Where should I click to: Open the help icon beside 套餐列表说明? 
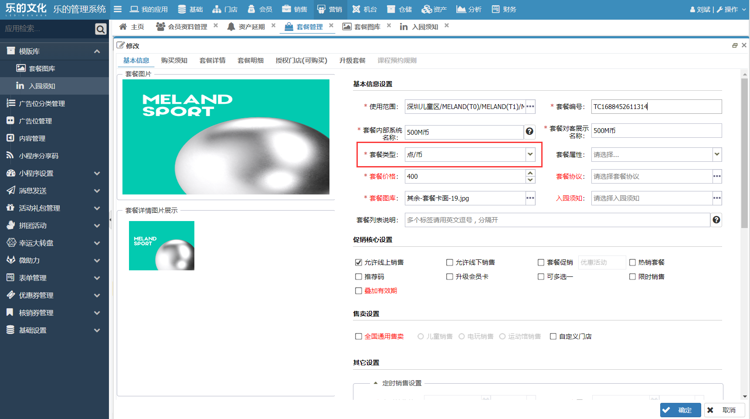716,220
